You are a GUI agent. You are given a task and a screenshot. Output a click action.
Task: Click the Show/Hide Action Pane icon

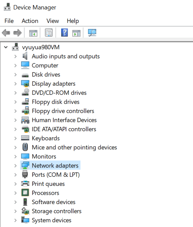(76, 33)
